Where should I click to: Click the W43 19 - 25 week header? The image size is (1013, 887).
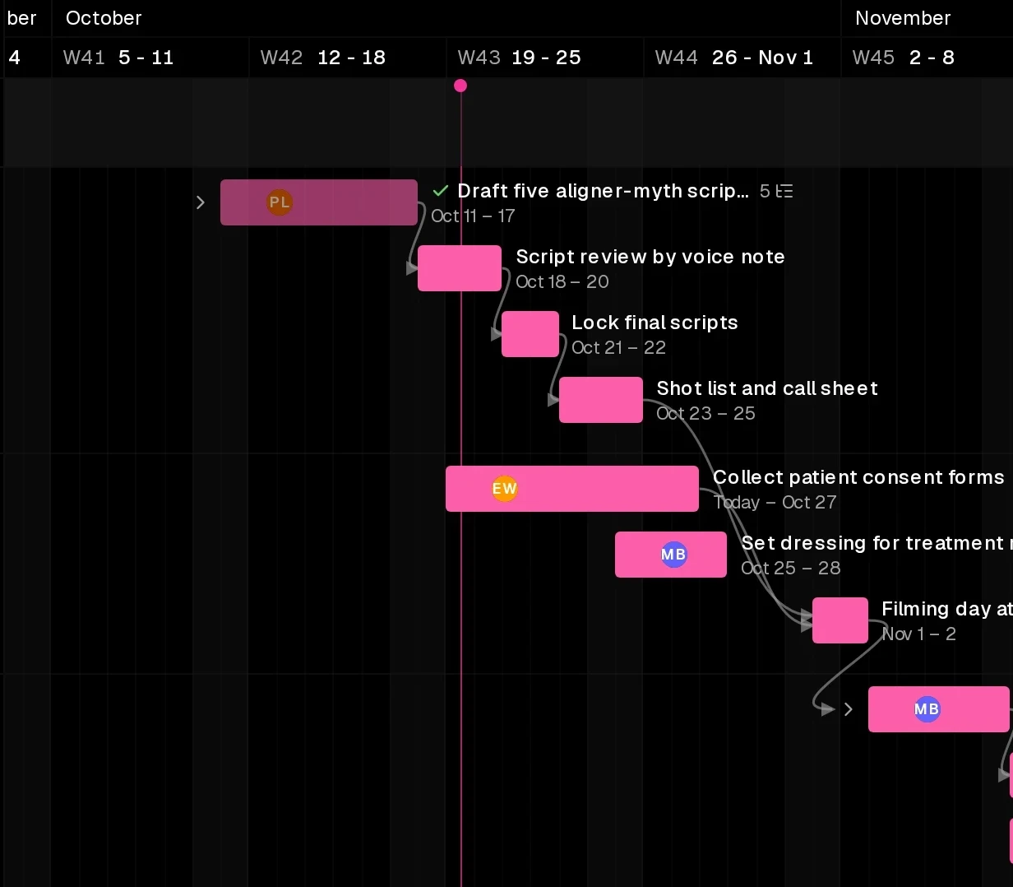point(519,58)
